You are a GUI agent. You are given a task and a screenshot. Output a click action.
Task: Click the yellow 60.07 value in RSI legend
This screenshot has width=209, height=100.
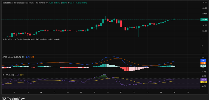22,75
